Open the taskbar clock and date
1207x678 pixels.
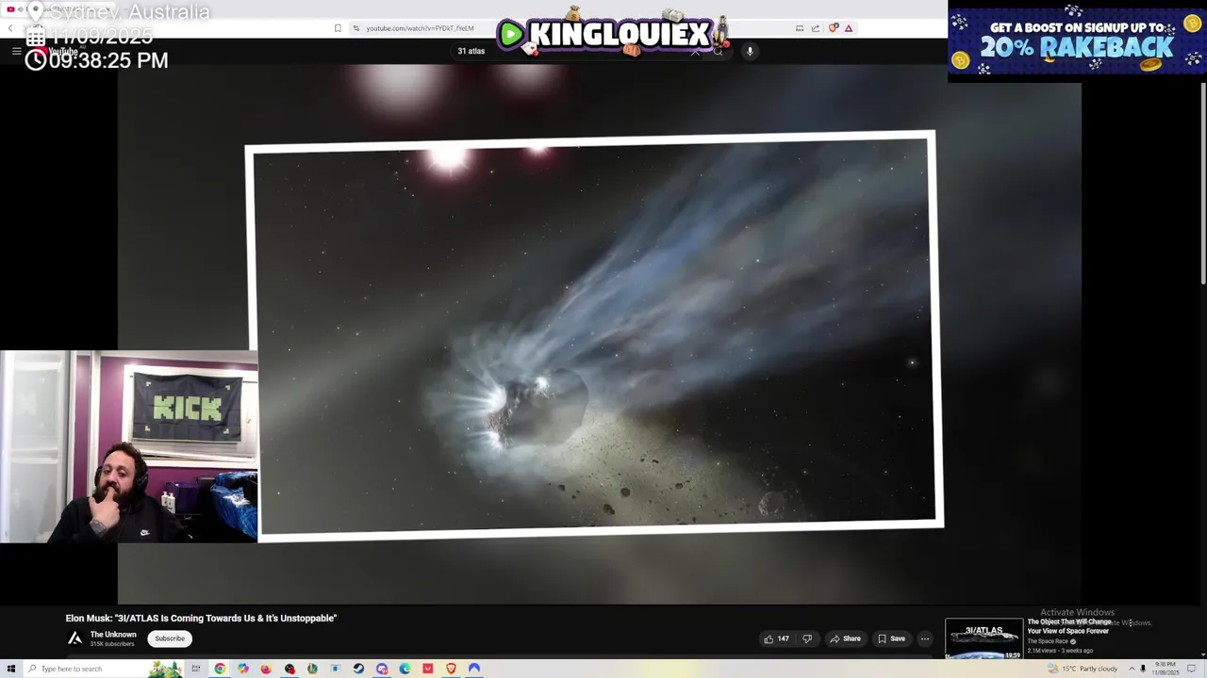1166,669
